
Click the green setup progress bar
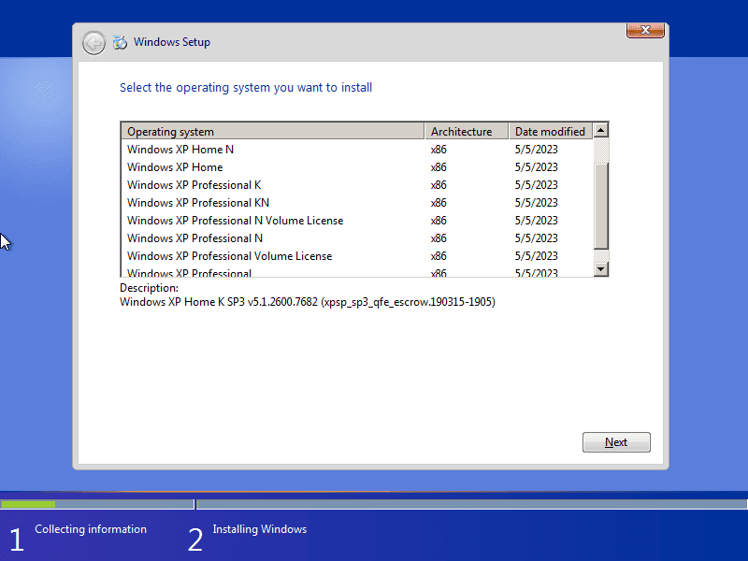[x=28, y=504]
